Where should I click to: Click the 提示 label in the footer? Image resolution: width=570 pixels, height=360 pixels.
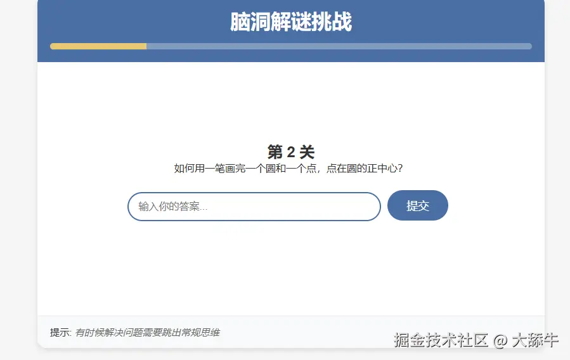[x=60, y=333]
